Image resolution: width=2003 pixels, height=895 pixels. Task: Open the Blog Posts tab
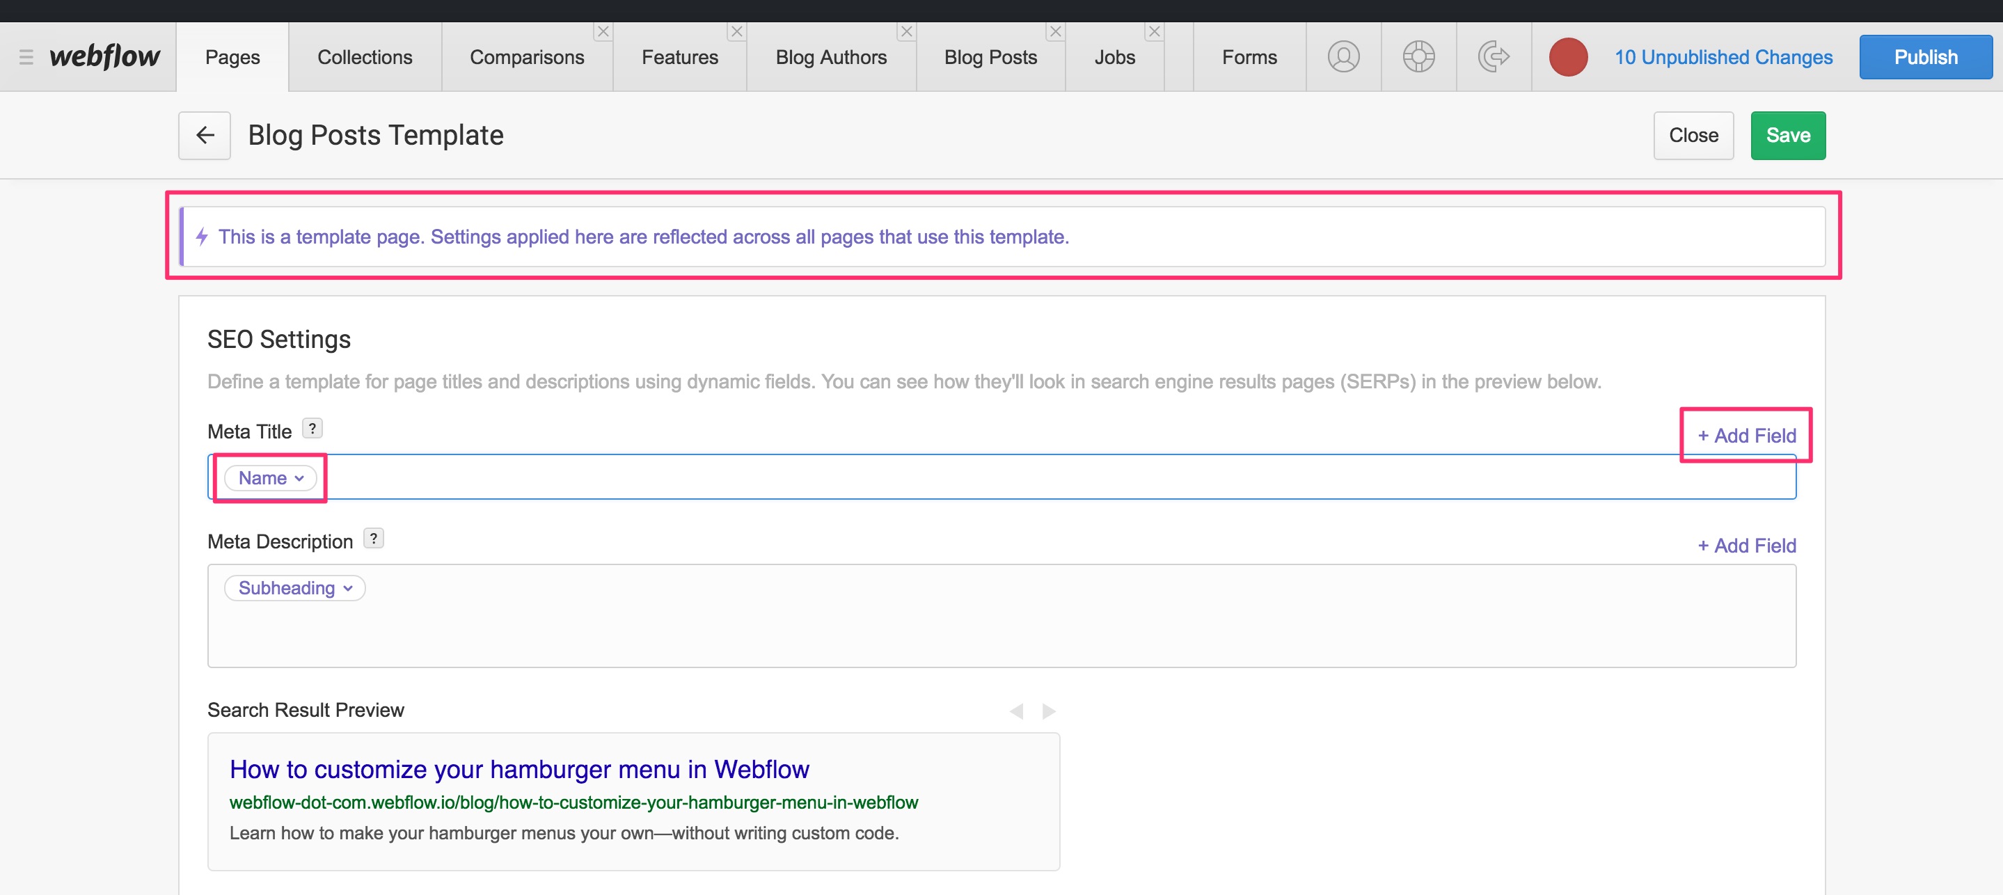(990, 58)
